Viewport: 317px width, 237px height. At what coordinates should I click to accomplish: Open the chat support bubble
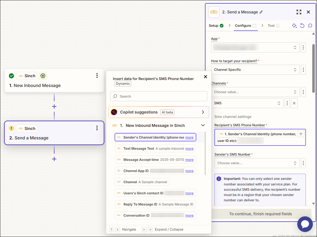305,224
